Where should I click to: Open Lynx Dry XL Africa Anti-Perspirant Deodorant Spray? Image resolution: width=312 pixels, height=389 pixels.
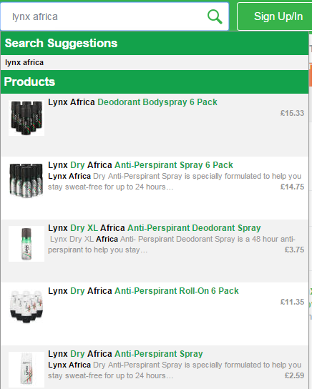155,227
